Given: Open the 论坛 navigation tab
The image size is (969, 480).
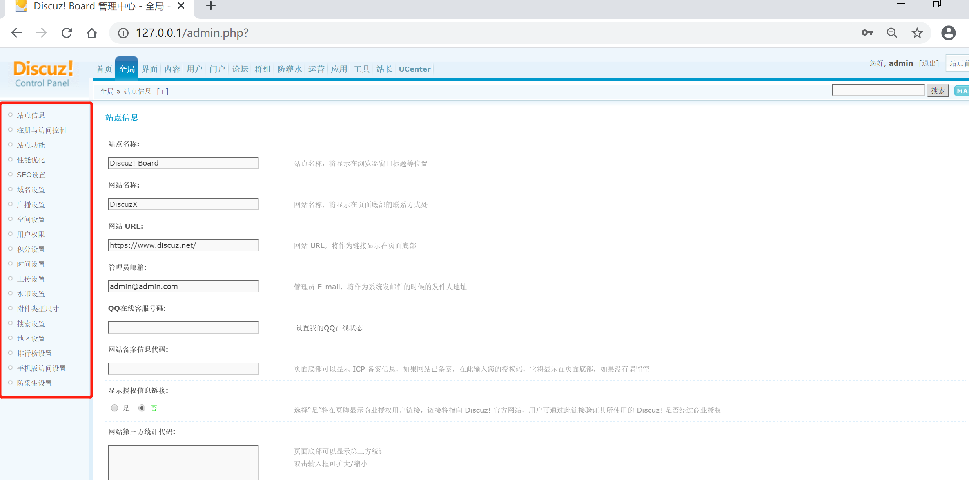Looking at the screenshot, I should pos(240,69).
